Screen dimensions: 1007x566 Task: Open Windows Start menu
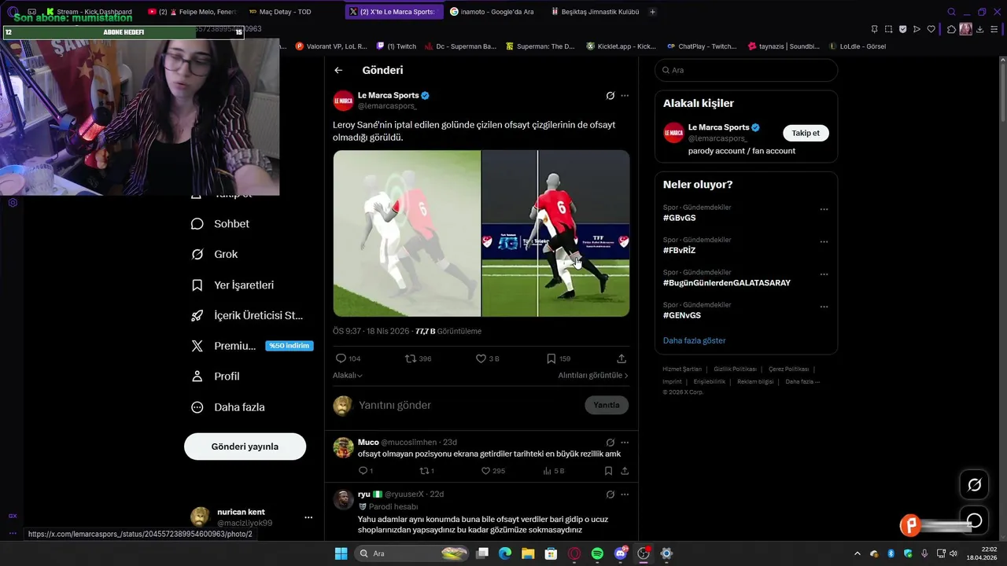(341, 553)
